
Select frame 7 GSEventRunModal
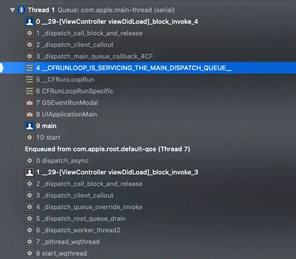pos(67,103)
